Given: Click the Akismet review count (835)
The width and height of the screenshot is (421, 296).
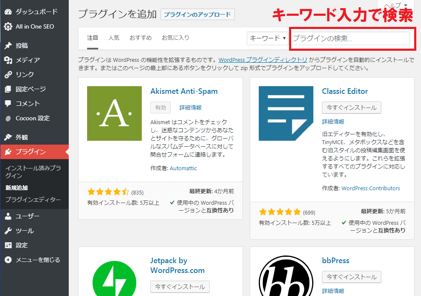Looking at the screenshot, I should 137,192.
